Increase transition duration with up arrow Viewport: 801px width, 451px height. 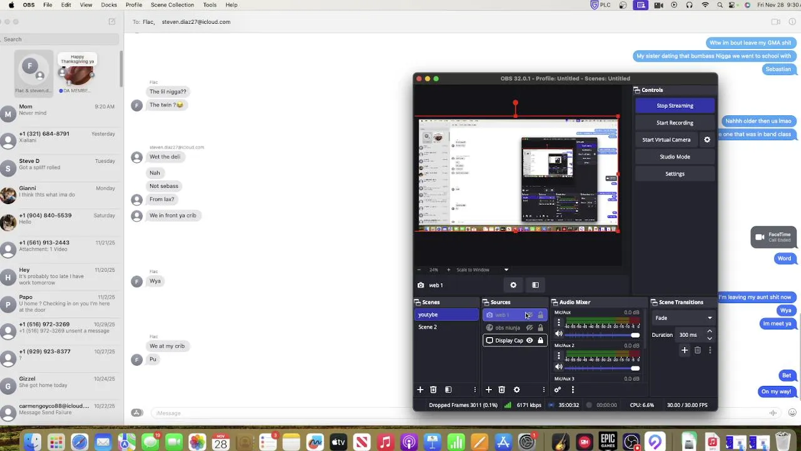pos(710,332)
